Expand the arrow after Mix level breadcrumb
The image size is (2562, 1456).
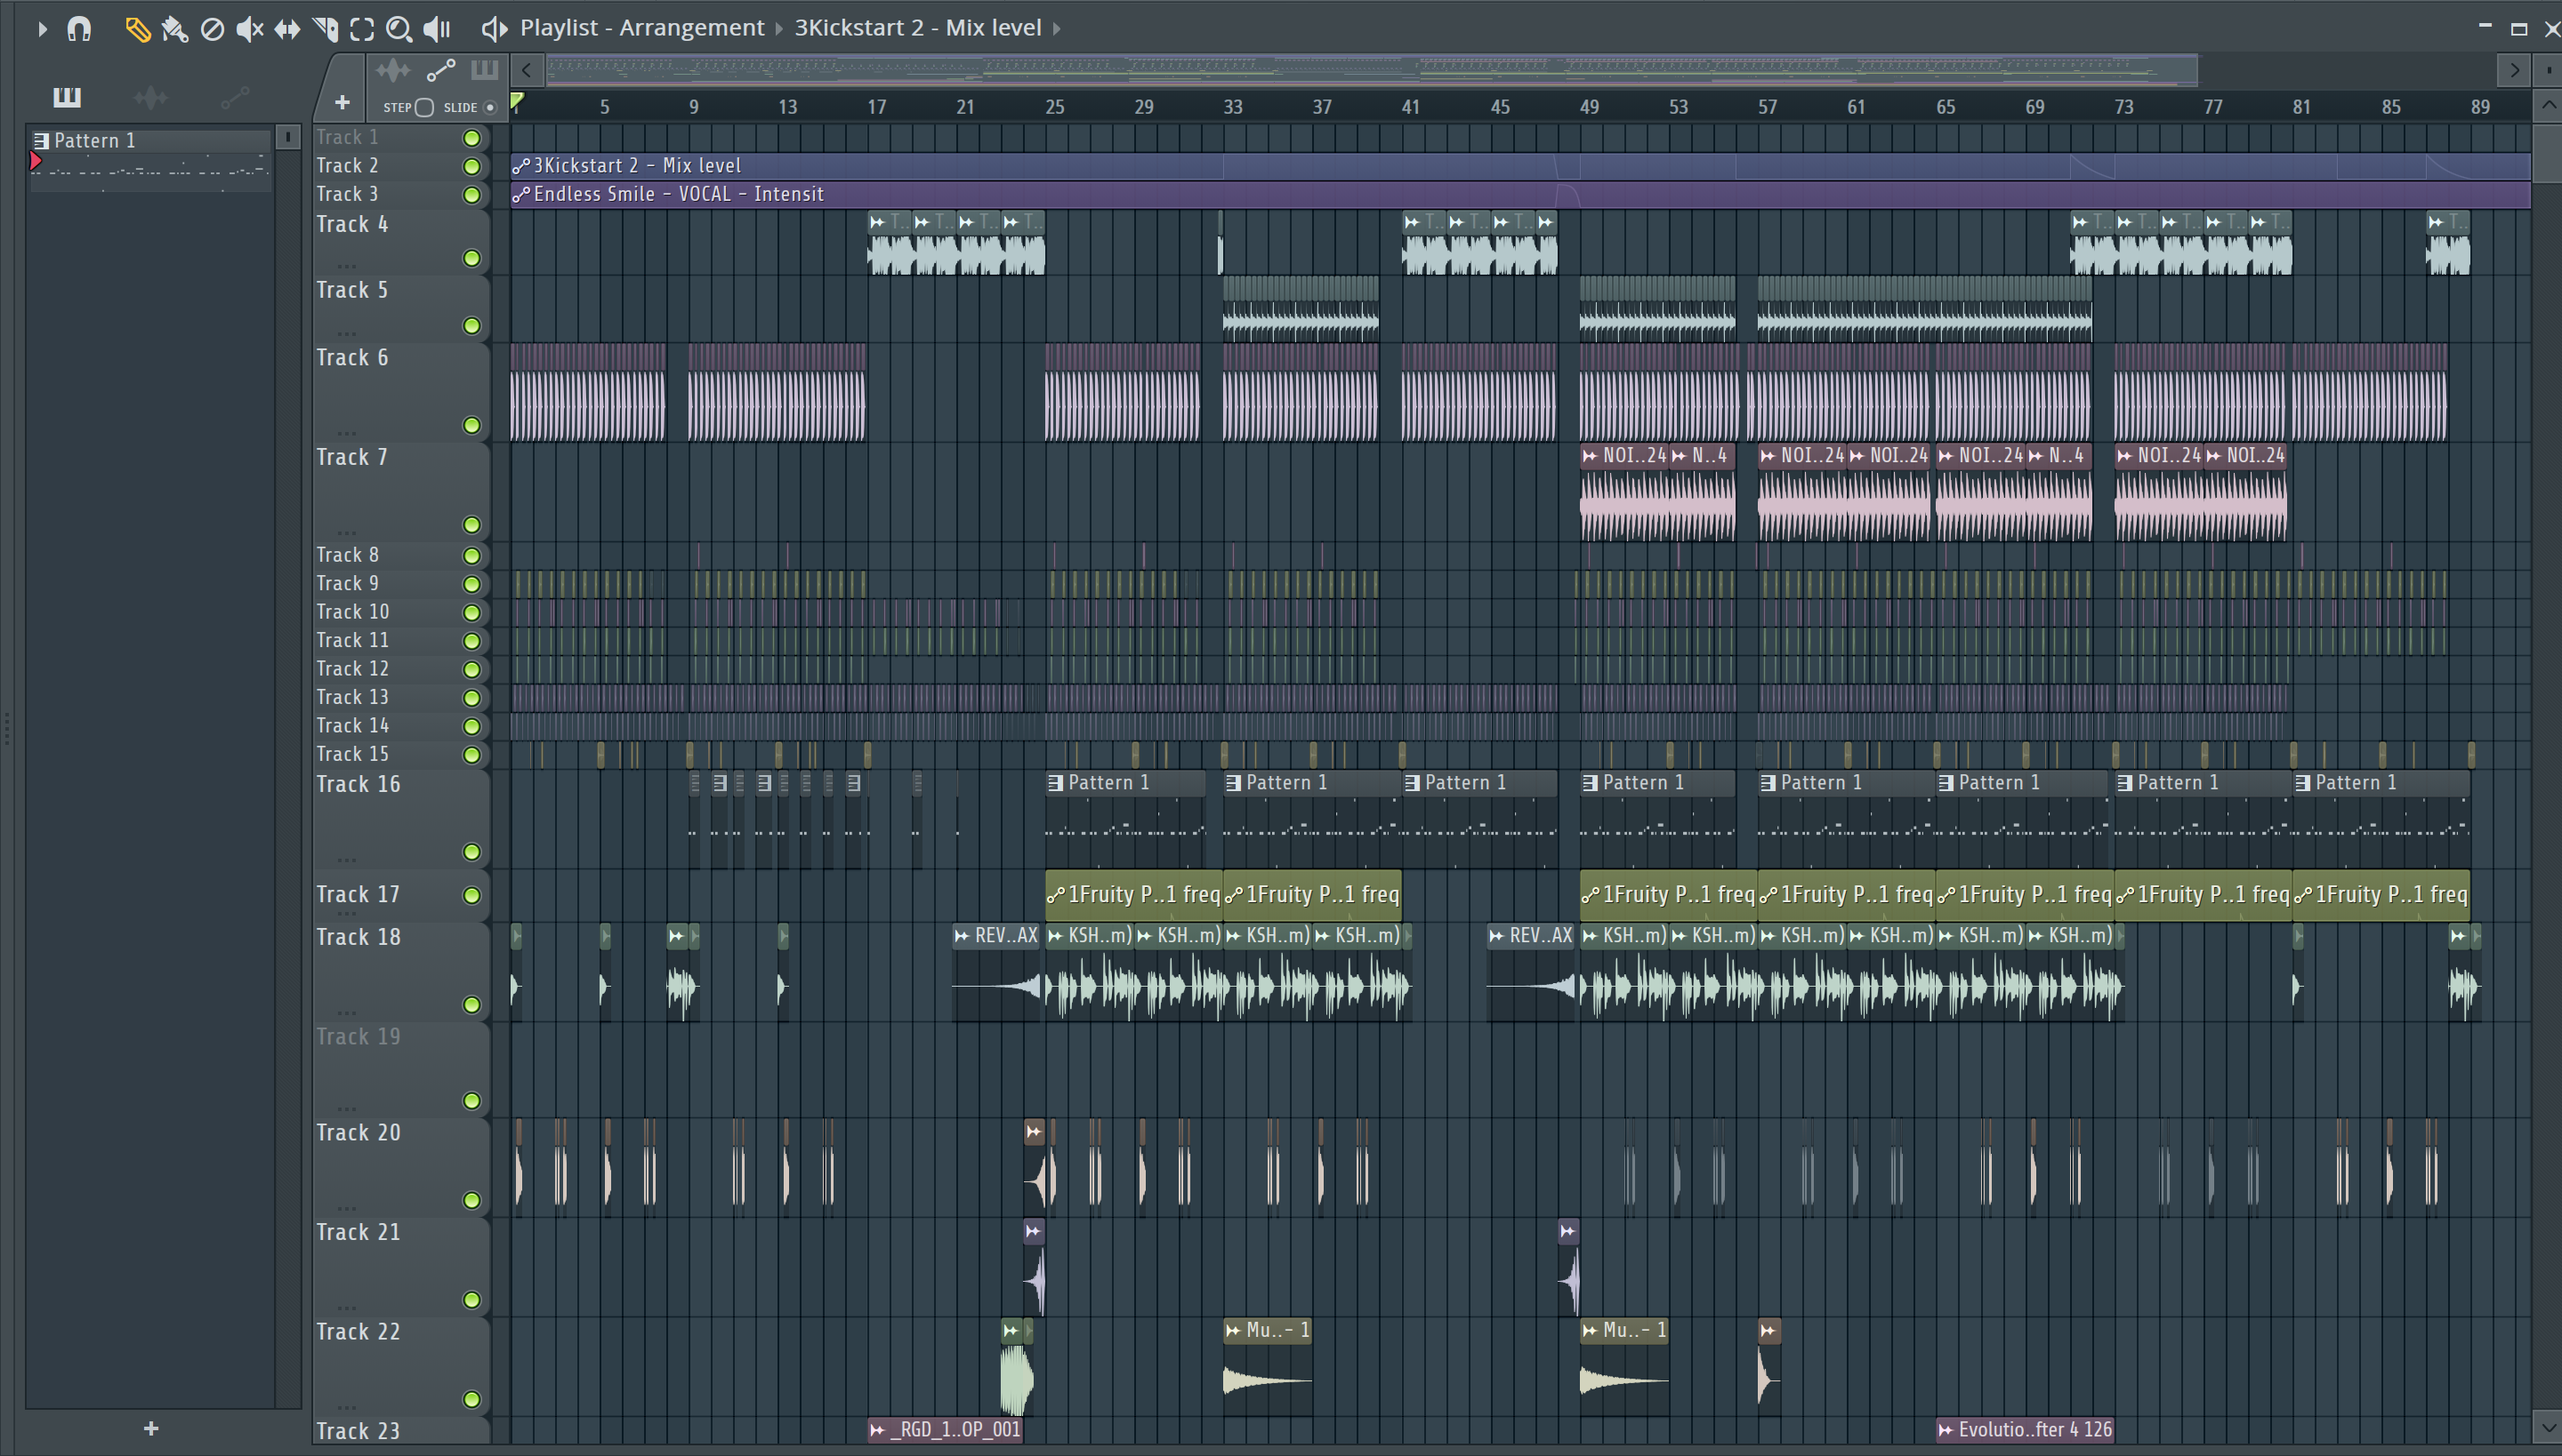pyautogui.click(x=1056, y=28)
